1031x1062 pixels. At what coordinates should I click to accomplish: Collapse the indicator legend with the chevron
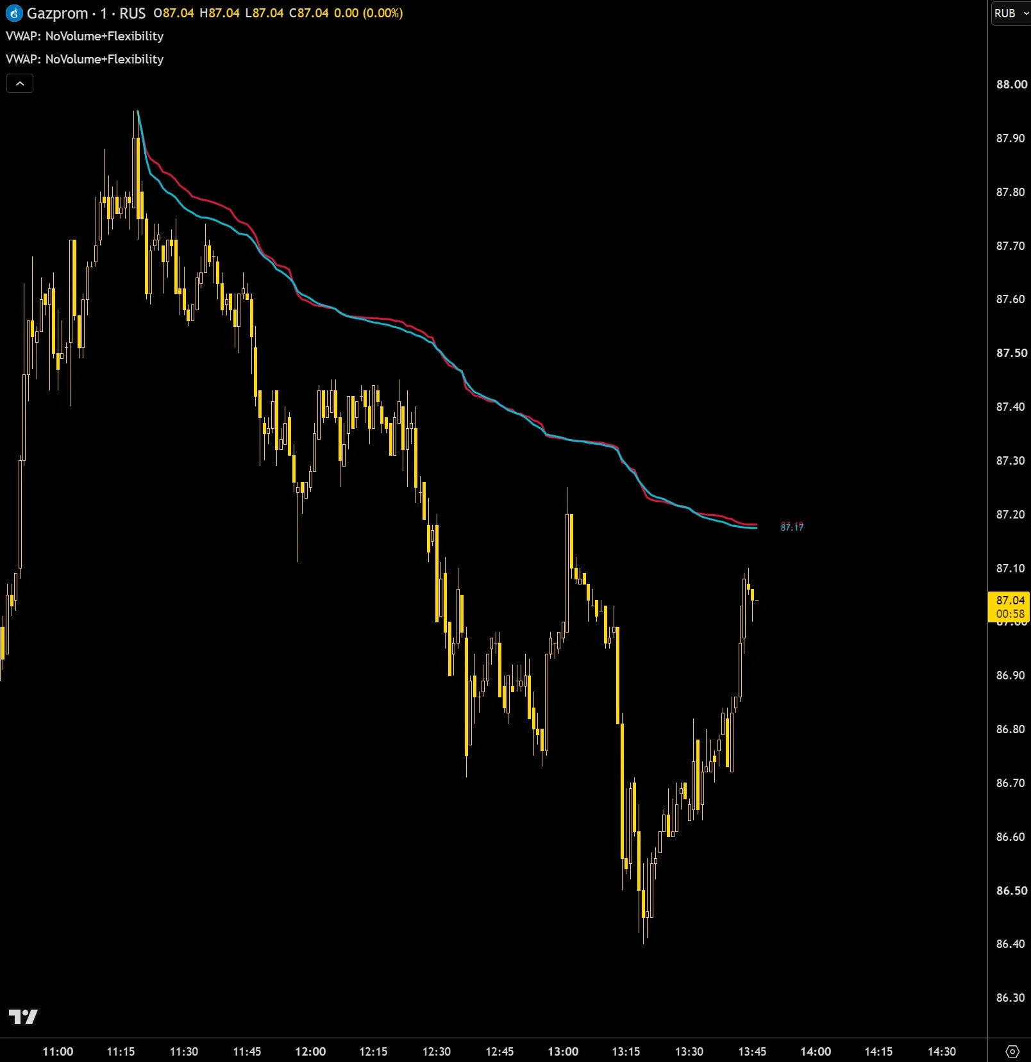[20, 83]
